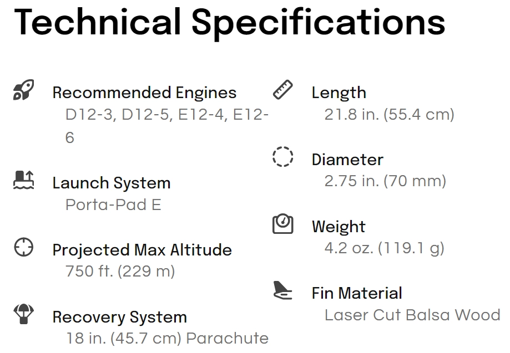The width and height of the screenshot is (510, 353).
Task: Click the crosshair icon beside Projected Max Altitude
Action: pos(23,247)
